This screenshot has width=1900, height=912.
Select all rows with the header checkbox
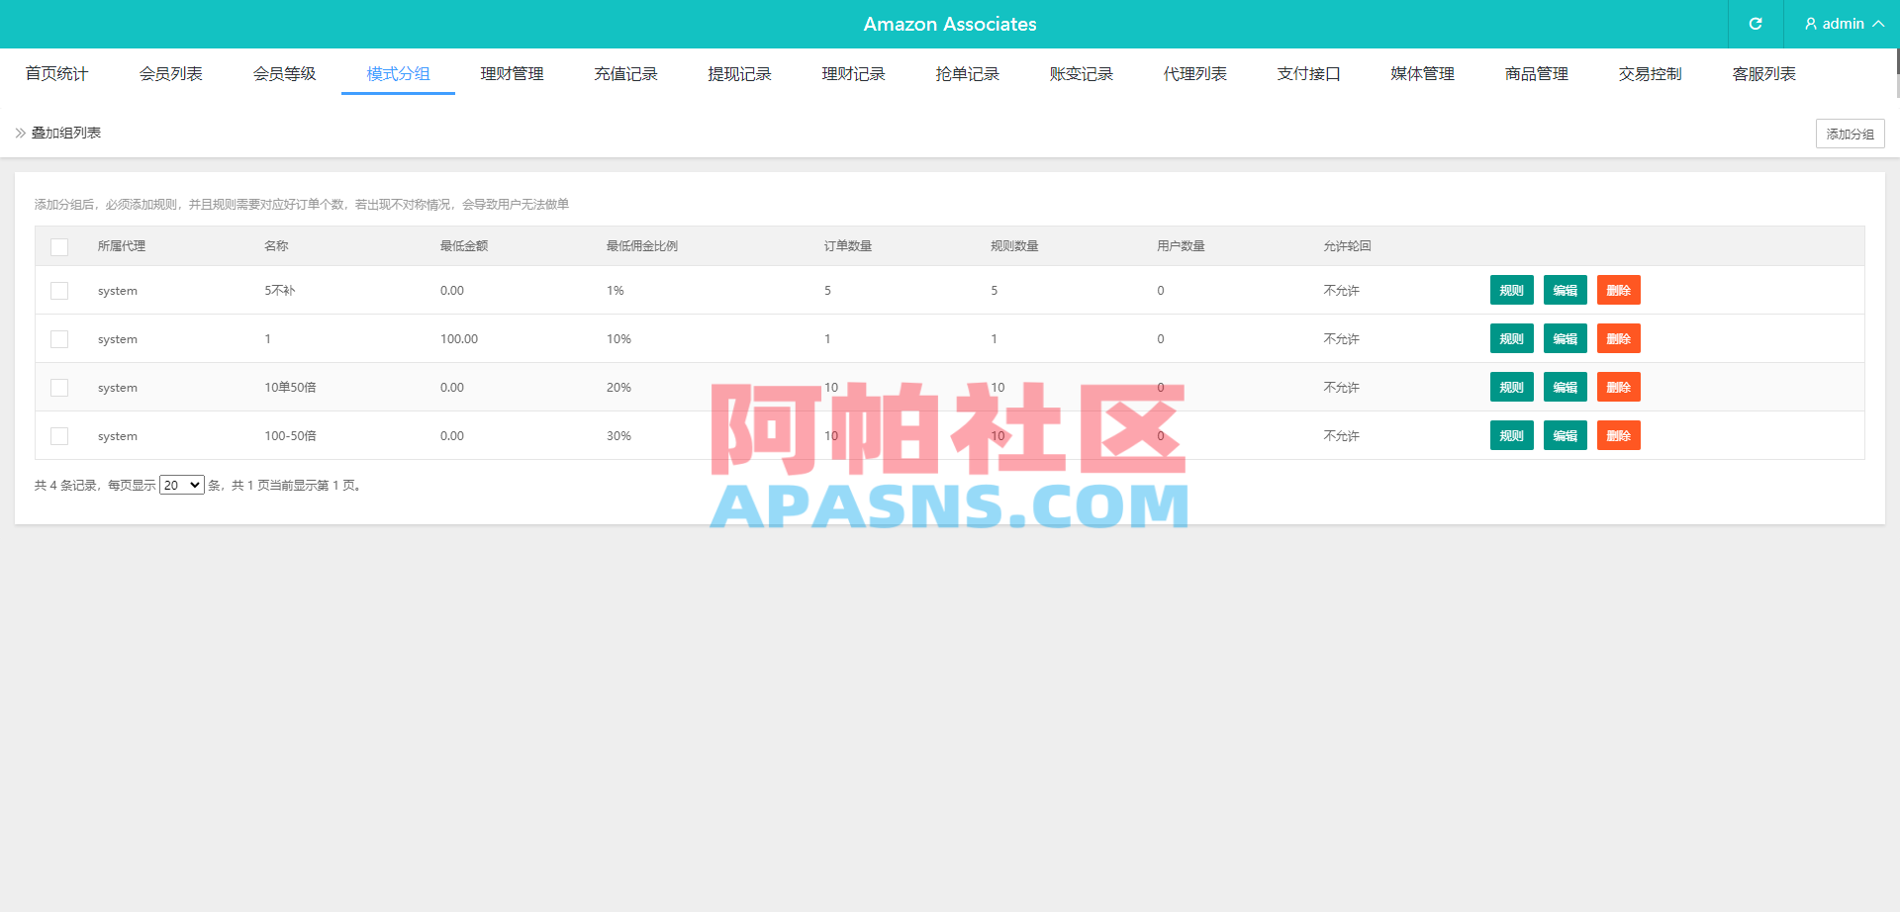(59, 245)
